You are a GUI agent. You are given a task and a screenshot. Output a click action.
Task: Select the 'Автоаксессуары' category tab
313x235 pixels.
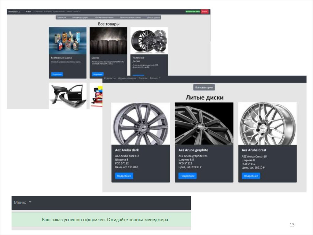[80, 17]
